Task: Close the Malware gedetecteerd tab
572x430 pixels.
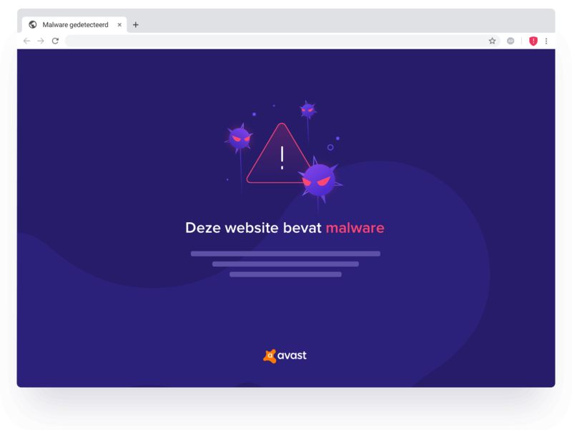Action: [x=119, y=25]
